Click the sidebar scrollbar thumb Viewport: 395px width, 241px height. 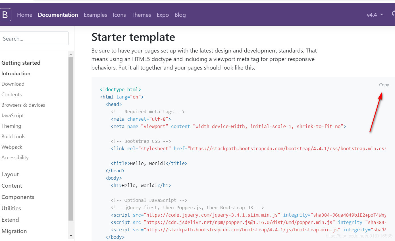tap(71, 139)
